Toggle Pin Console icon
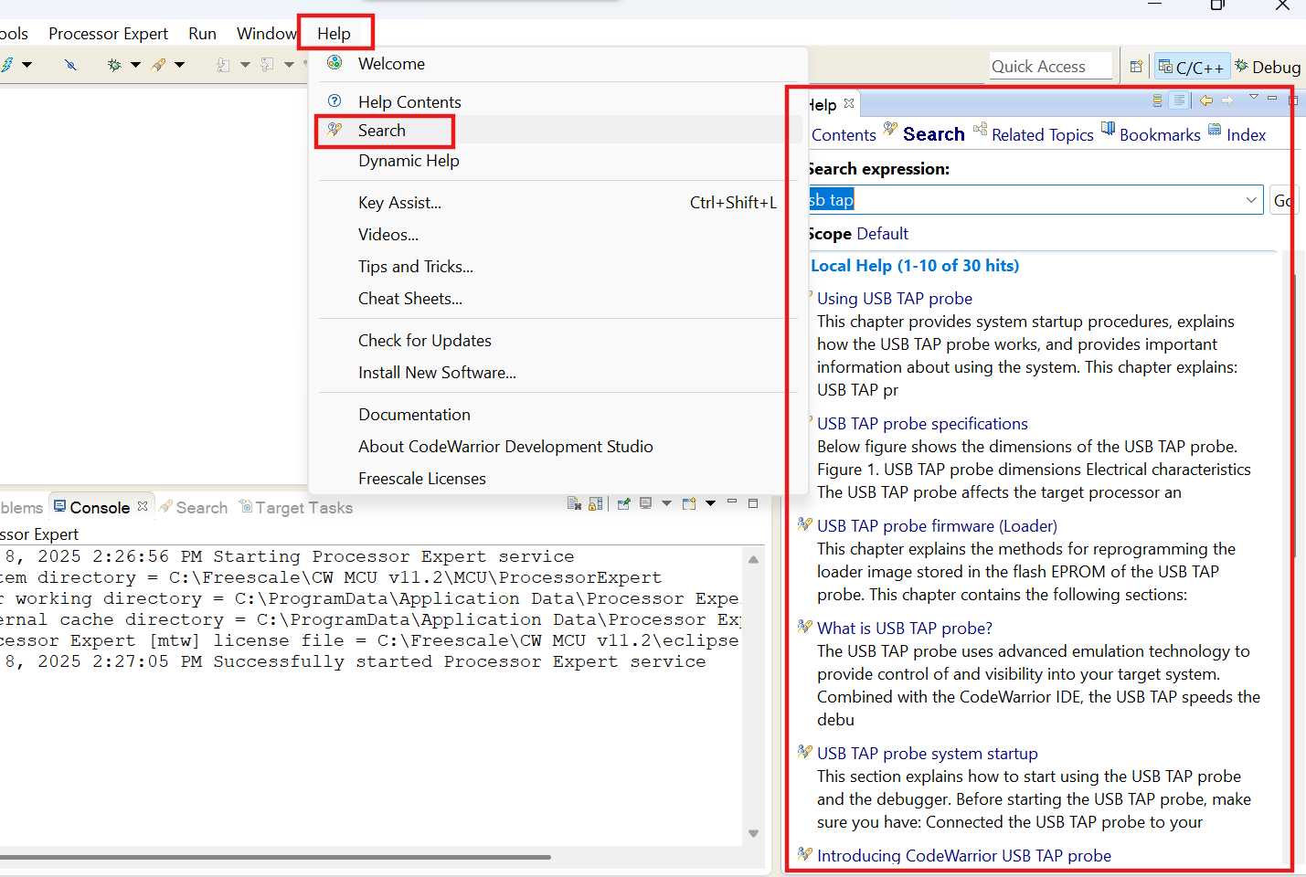This screenshot has height=877, width=1306. coord(624,503)
